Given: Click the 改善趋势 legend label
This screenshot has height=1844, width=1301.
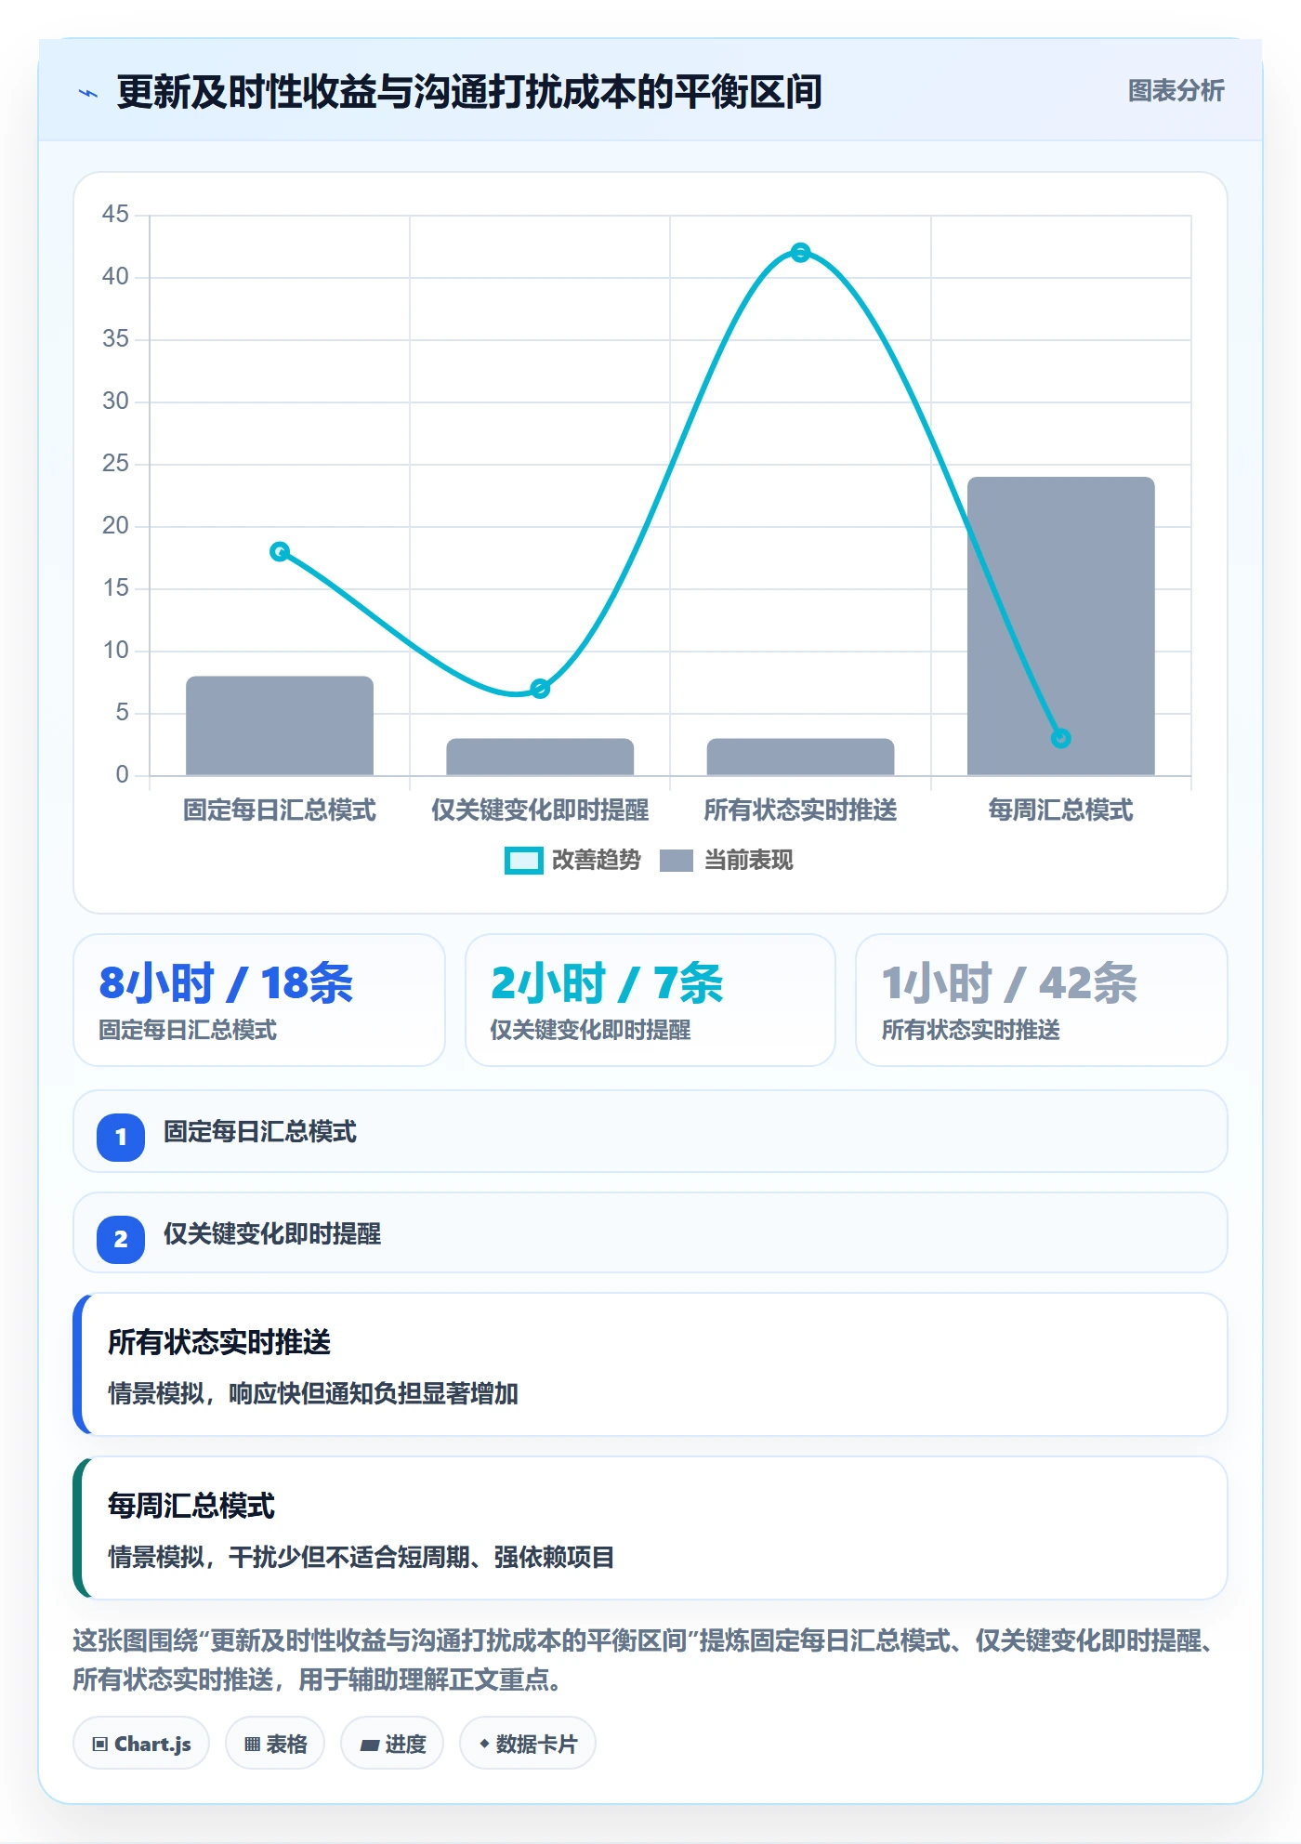Looking at the screenshot, I should click(x=597, y=861).
